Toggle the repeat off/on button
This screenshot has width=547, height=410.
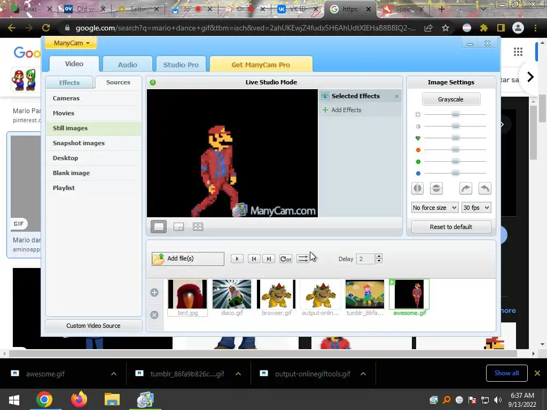(x=286, y=259)
